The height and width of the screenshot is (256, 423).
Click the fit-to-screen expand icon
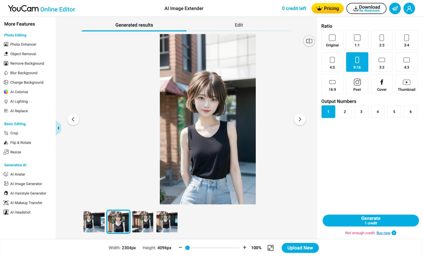(270, 248)
